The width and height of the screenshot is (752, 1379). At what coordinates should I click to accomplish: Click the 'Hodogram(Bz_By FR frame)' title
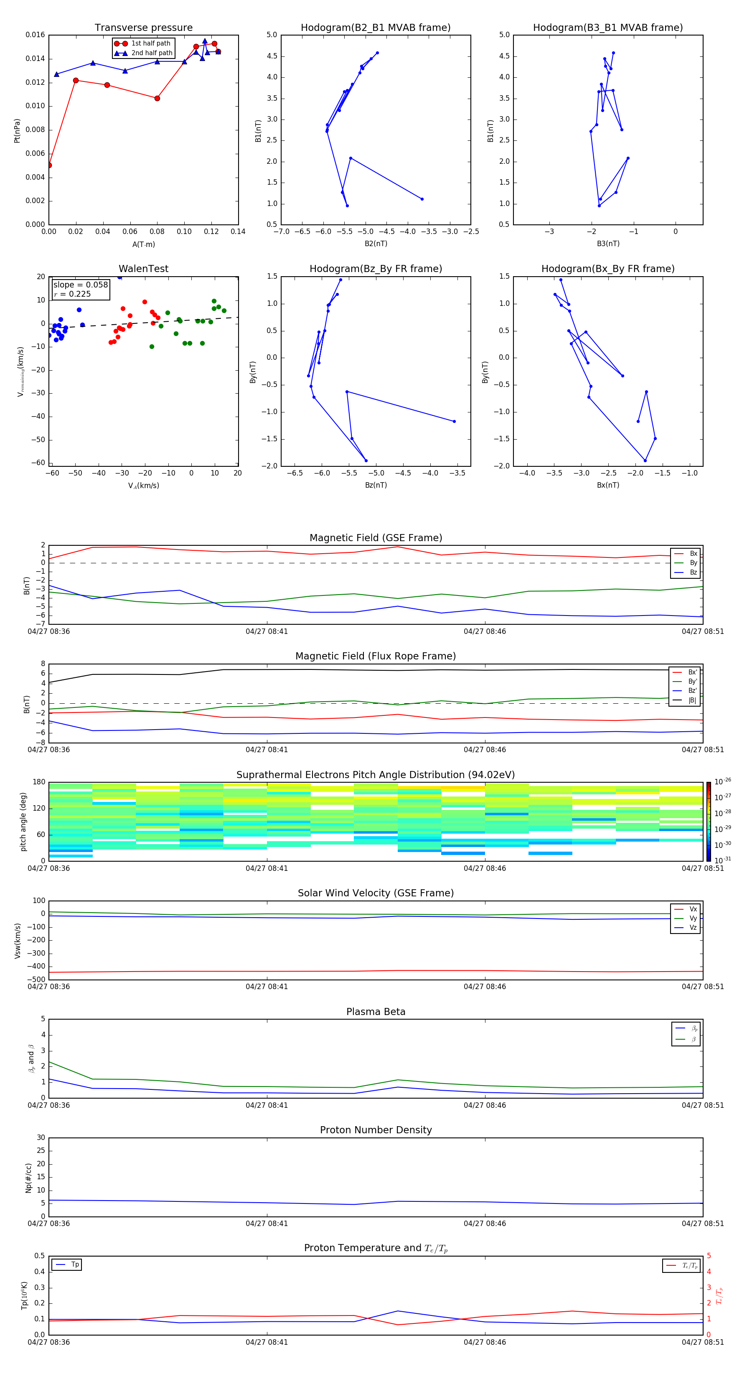376,269
